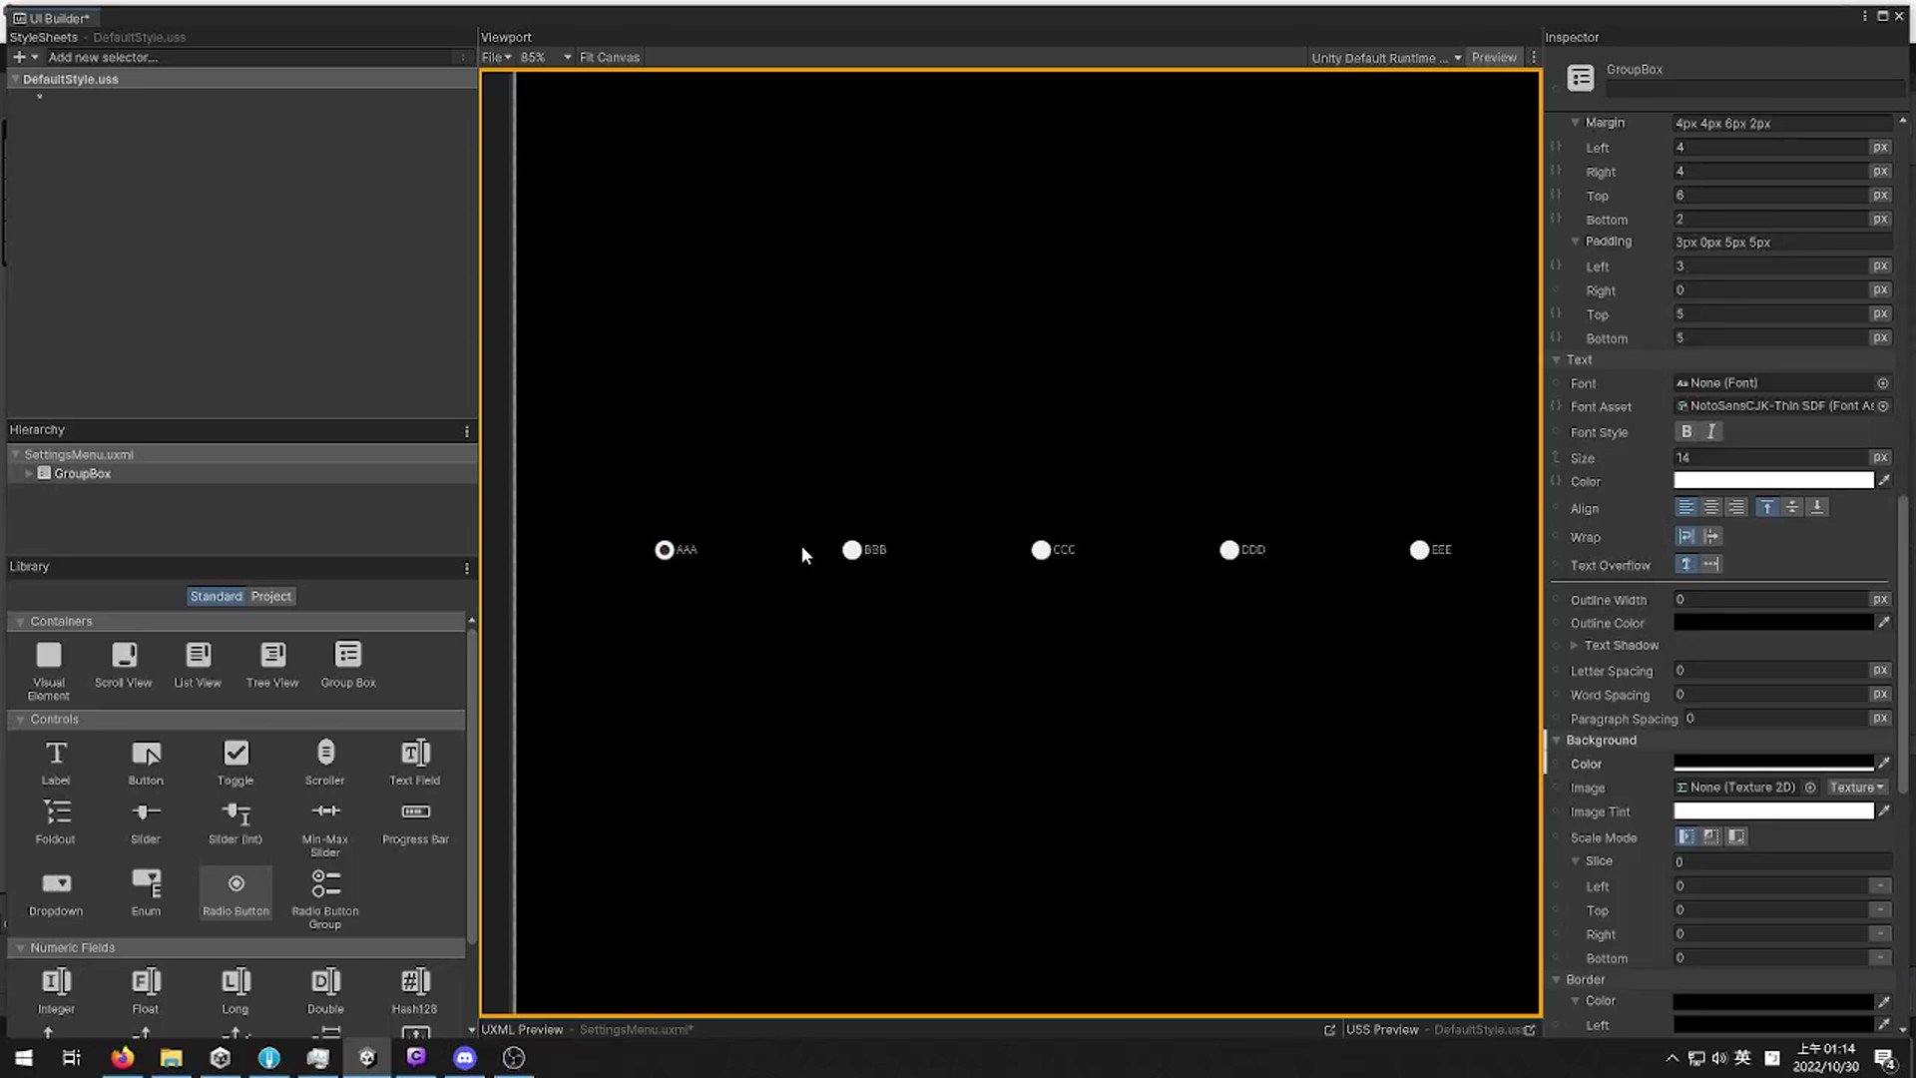
Task: Click the Preview button
Action: pos(1493,58)
